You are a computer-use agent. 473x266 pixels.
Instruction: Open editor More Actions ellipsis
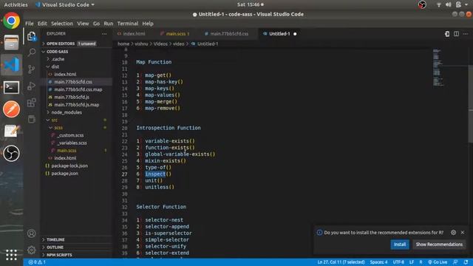pos(466,34)
